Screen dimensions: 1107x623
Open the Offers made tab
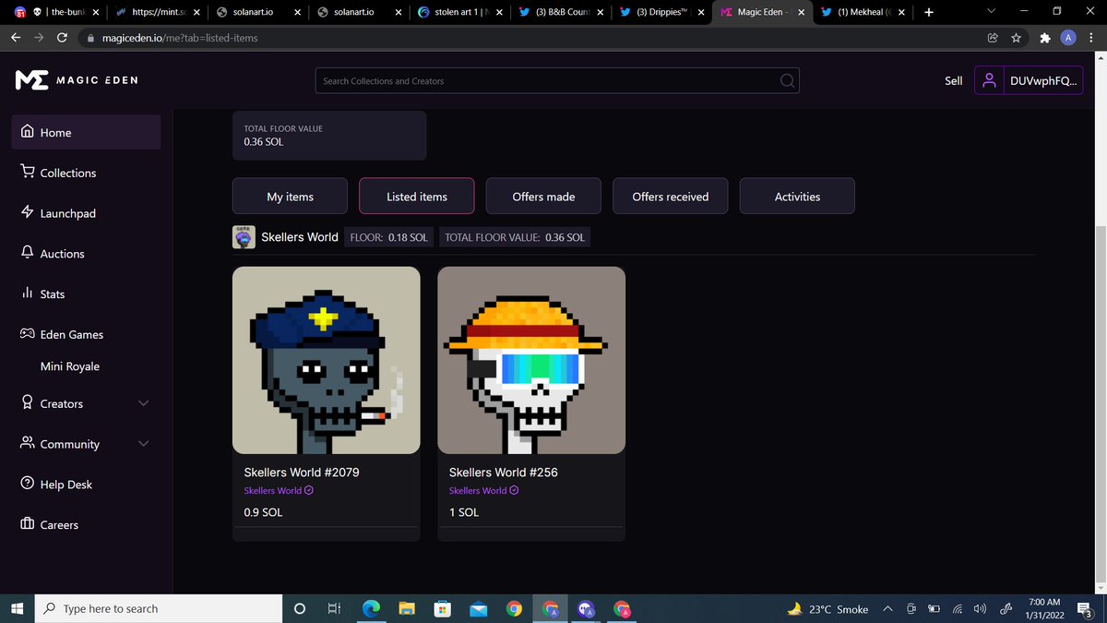coord(543,196)
